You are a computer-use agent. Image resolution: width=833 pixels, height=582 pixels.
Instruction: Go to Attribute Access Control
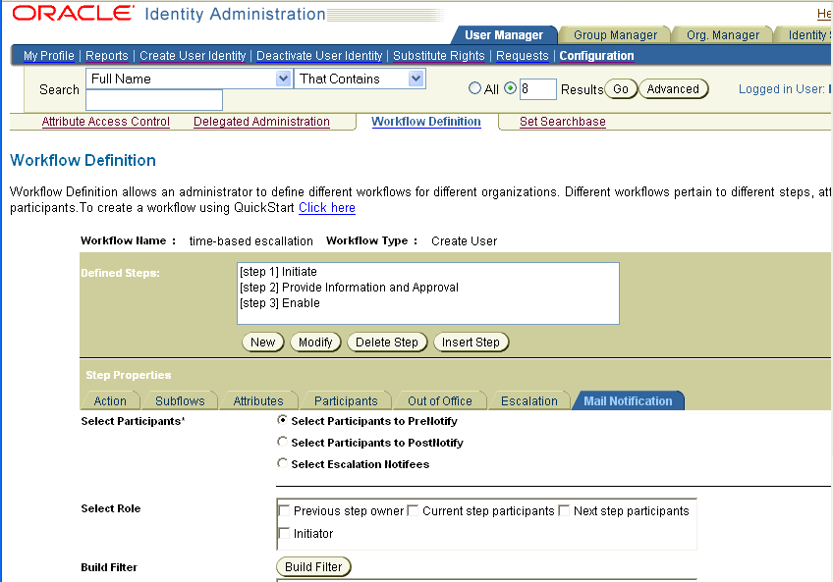tap(106, 122)
